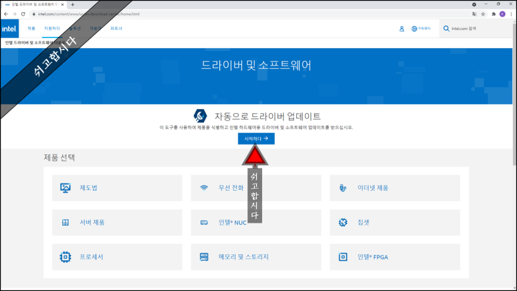Click the Wi-Fi icon next to 무선 전화
Viewport: 517px width, 291px height.
(204, 188)
